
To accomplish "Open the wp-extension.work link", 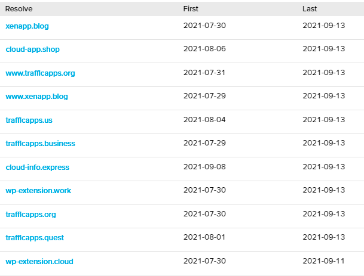I will tap(38, 191).
